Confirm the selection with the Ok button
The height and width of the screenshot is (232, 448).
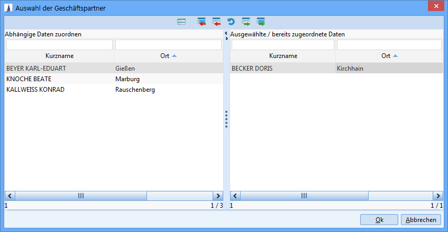[x=379, y=220]
